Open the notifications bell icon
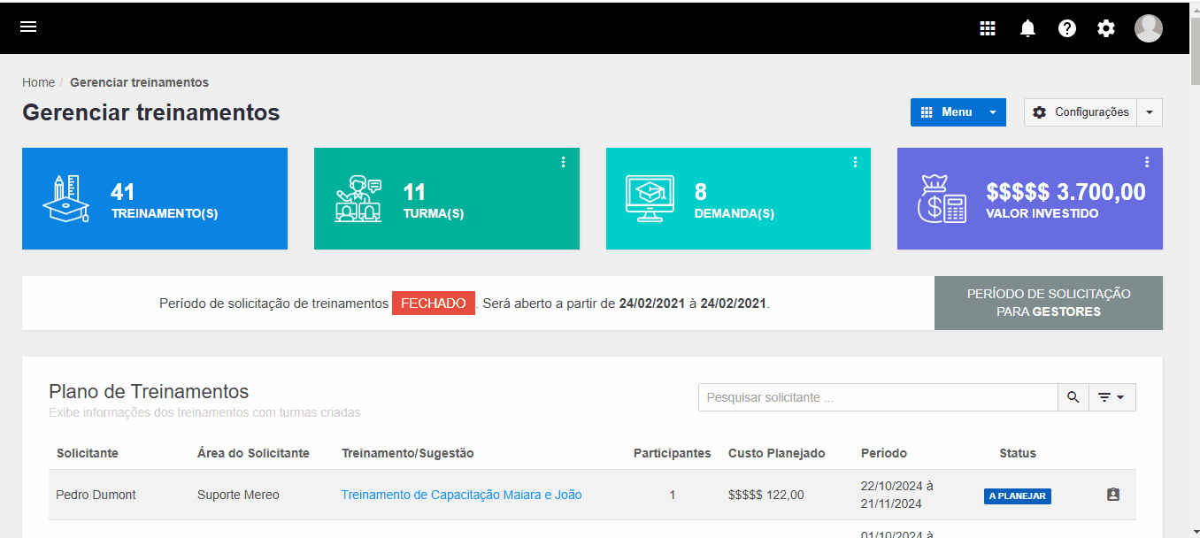 tap(1027, 27)
